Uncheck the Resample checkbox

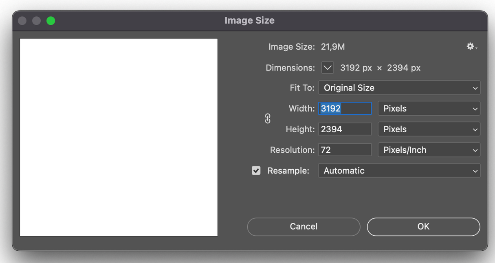(256, 171)
